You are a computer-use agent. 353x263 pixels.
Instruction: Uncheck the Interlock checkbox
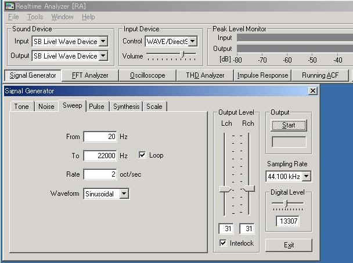223,243
